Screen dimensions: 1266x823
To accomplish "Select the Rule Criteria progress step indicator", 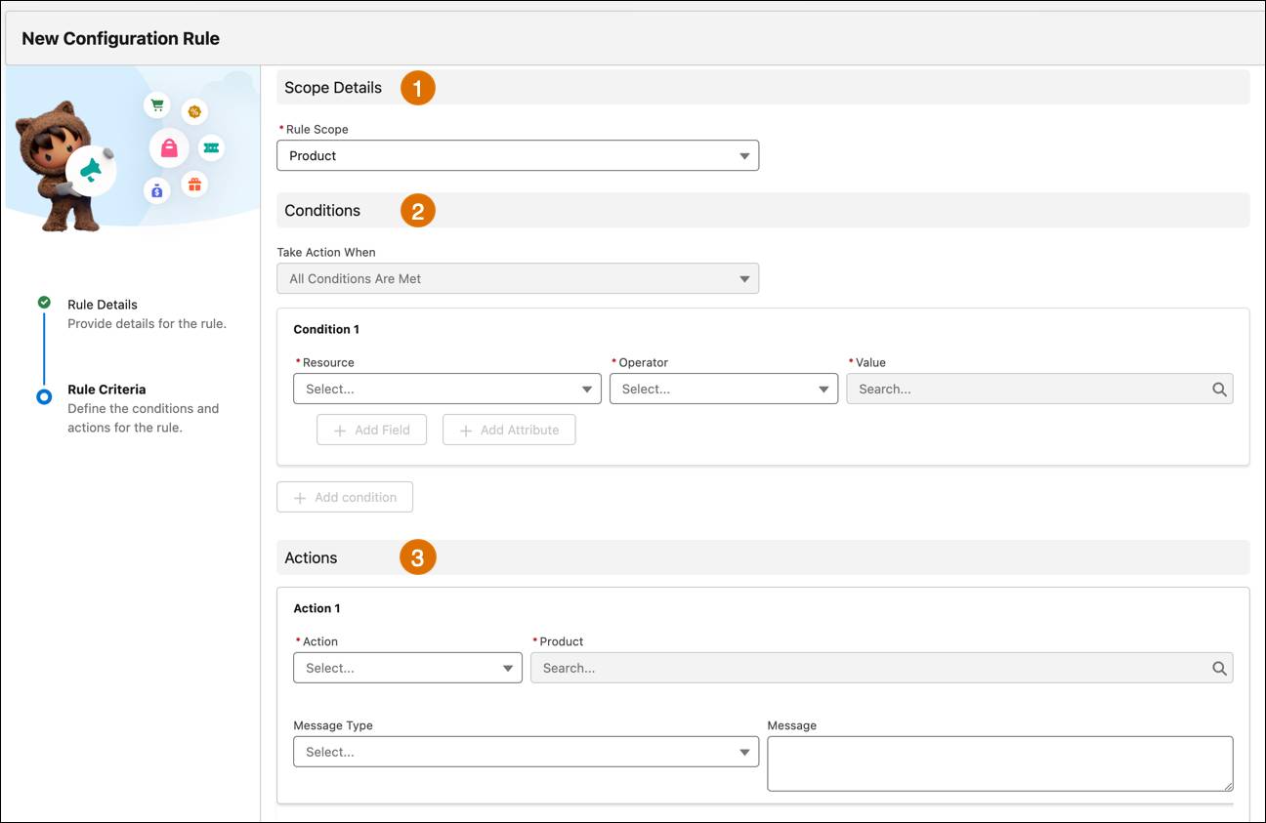I will click(x=44, y=396).
